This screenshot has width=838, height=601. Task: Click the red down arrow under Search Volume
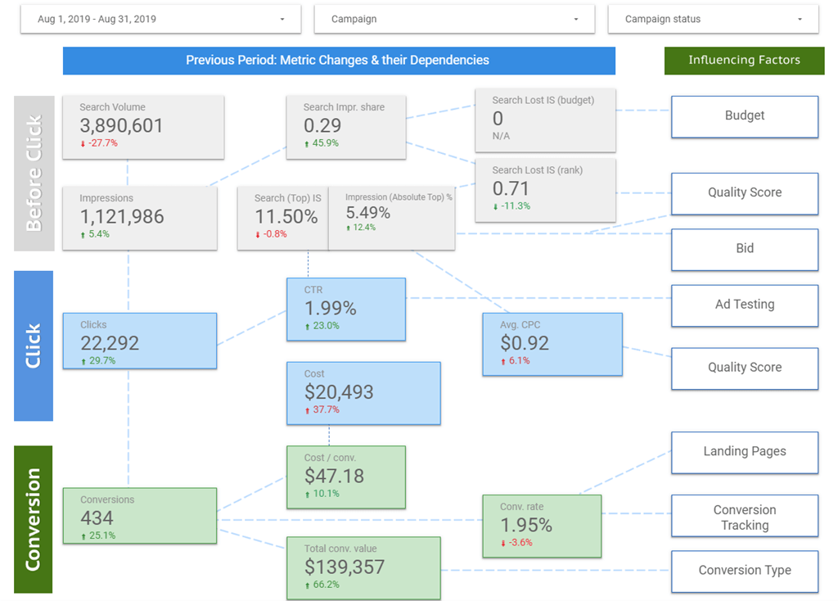tap(83, 143)
